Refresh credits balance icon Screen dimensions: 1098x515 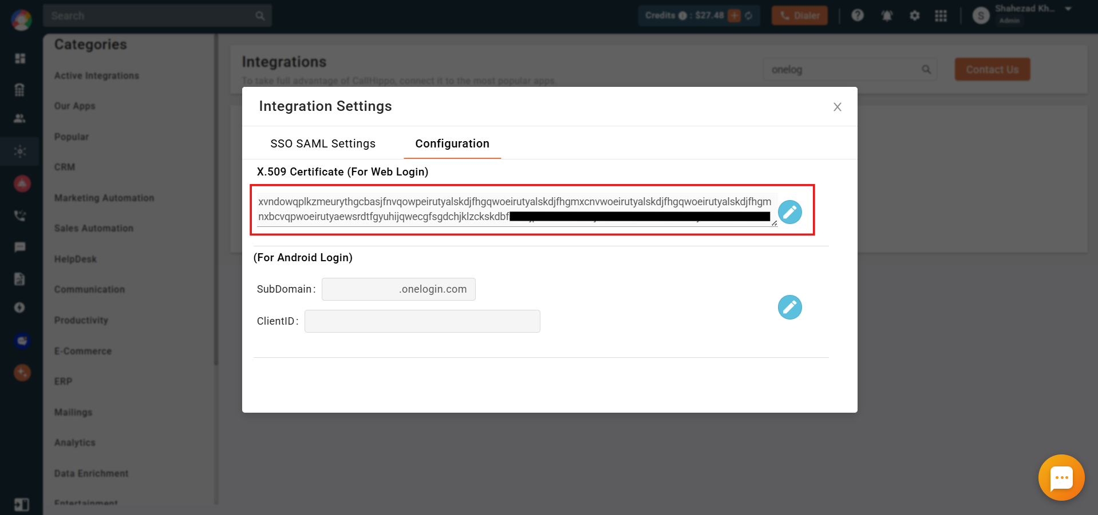(x=749, y=15)
